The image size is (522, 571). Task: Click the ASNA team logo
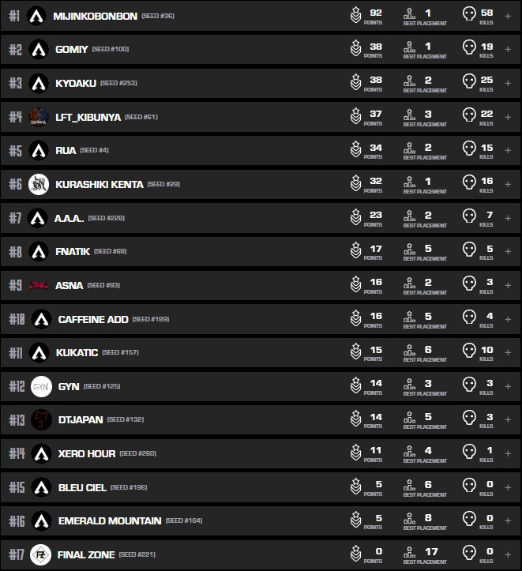pos(39,285)
